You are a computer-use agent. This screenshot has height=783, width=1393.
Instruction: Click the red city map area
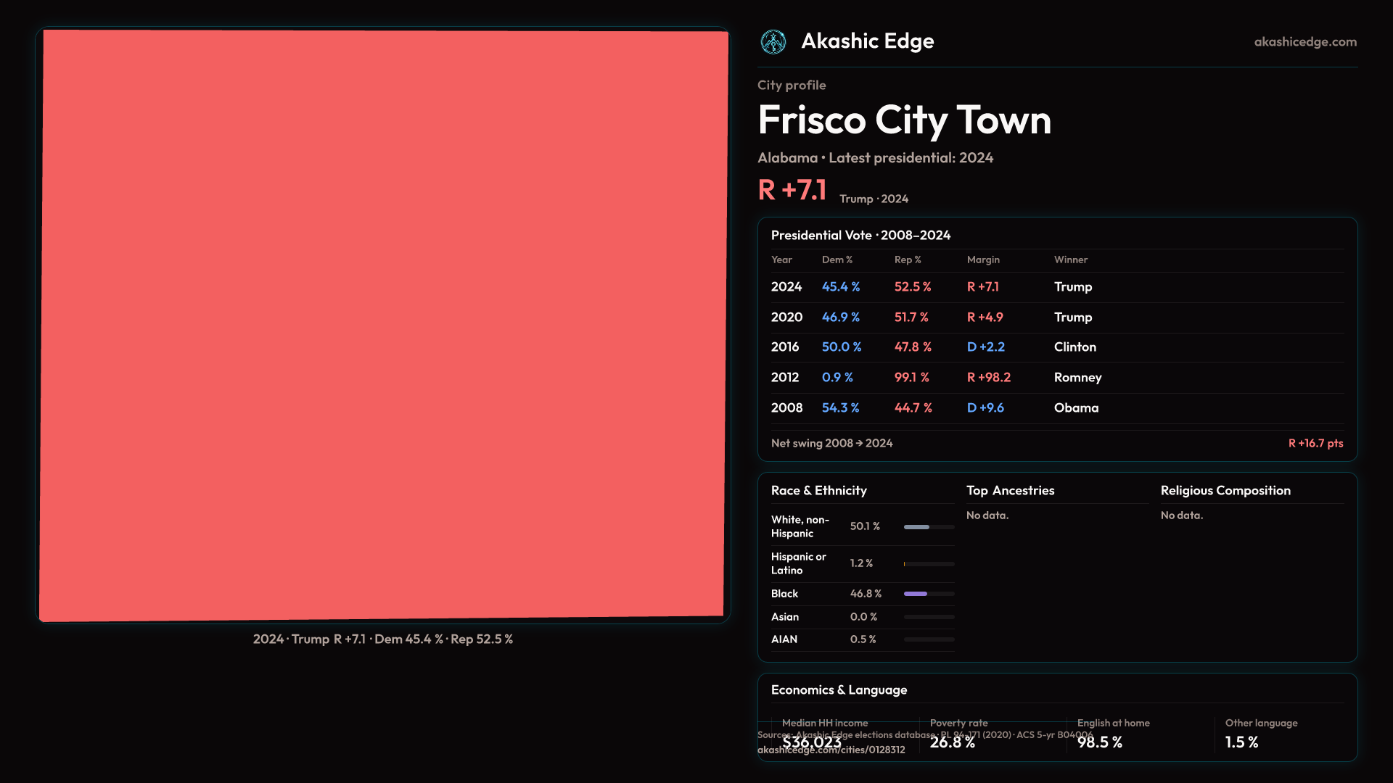click(383, 325)
